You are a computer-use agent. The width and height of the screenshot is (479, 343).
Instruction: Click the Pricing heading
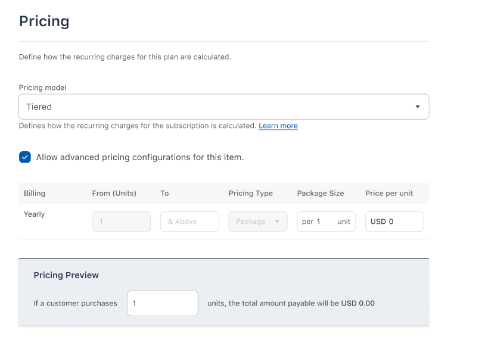point(44,21)
